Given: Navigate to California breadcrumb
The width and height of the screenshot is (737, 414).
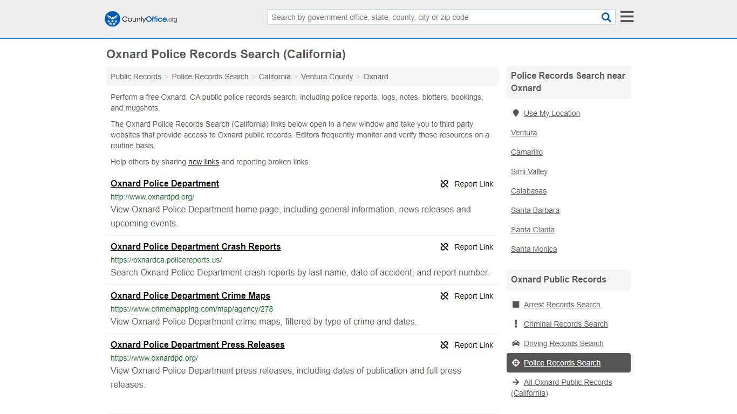Looking at the screenshot, I should click(x=275, y=77).
